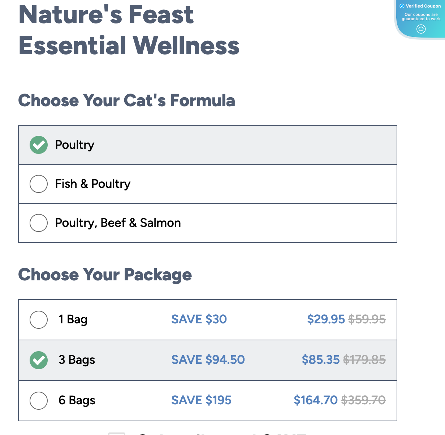The width and height of the screenshot is (445, 435).
Task: Click the SAVE $94.50 label
Action: tap(208, 360)
